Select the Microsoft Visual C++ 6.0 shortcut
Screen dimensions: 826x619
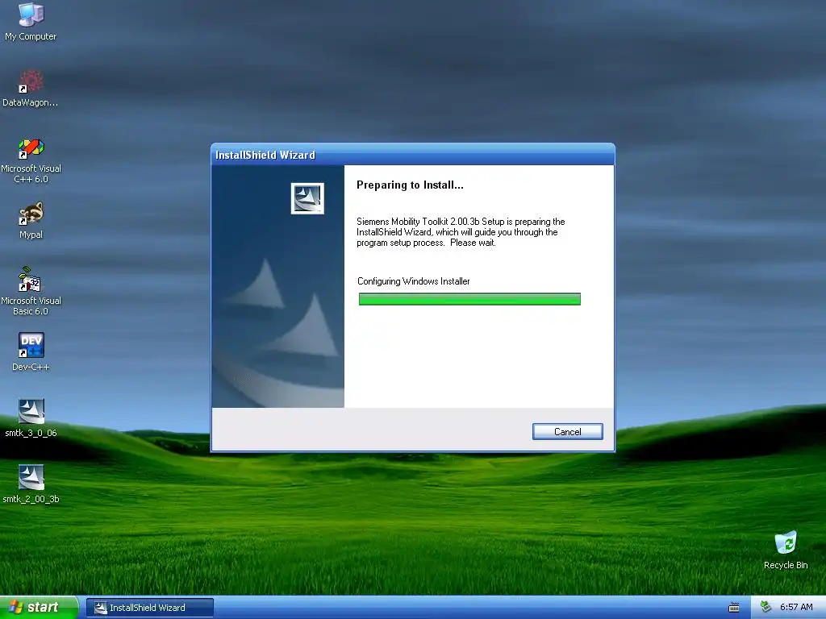(31, 160)
